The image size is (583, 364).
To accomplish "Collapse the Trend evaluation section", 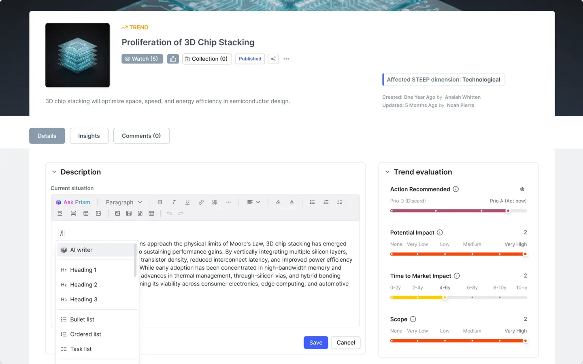I will pos(387,172).
